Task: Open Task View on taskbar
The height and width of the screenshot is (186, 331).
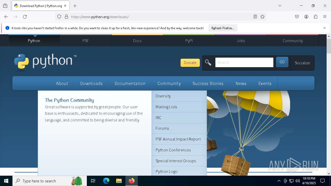Action: pos(93,181)
